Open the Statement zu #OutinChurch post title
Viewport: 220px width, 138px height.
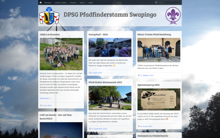coord(153,136)
